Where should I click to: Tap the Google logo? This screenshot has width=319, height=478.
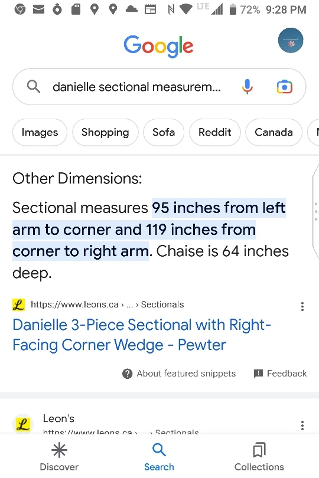pyautogui.click(x=158, y=47)
